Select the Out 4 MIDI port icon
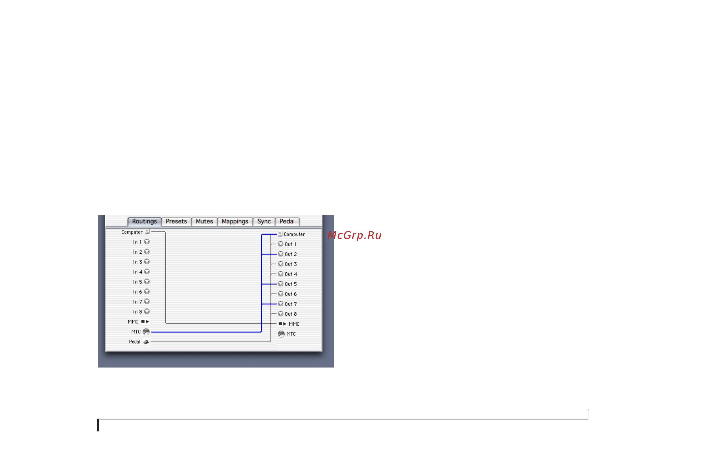The width and height of the screenshot is (706, 470). click(281, 274)
